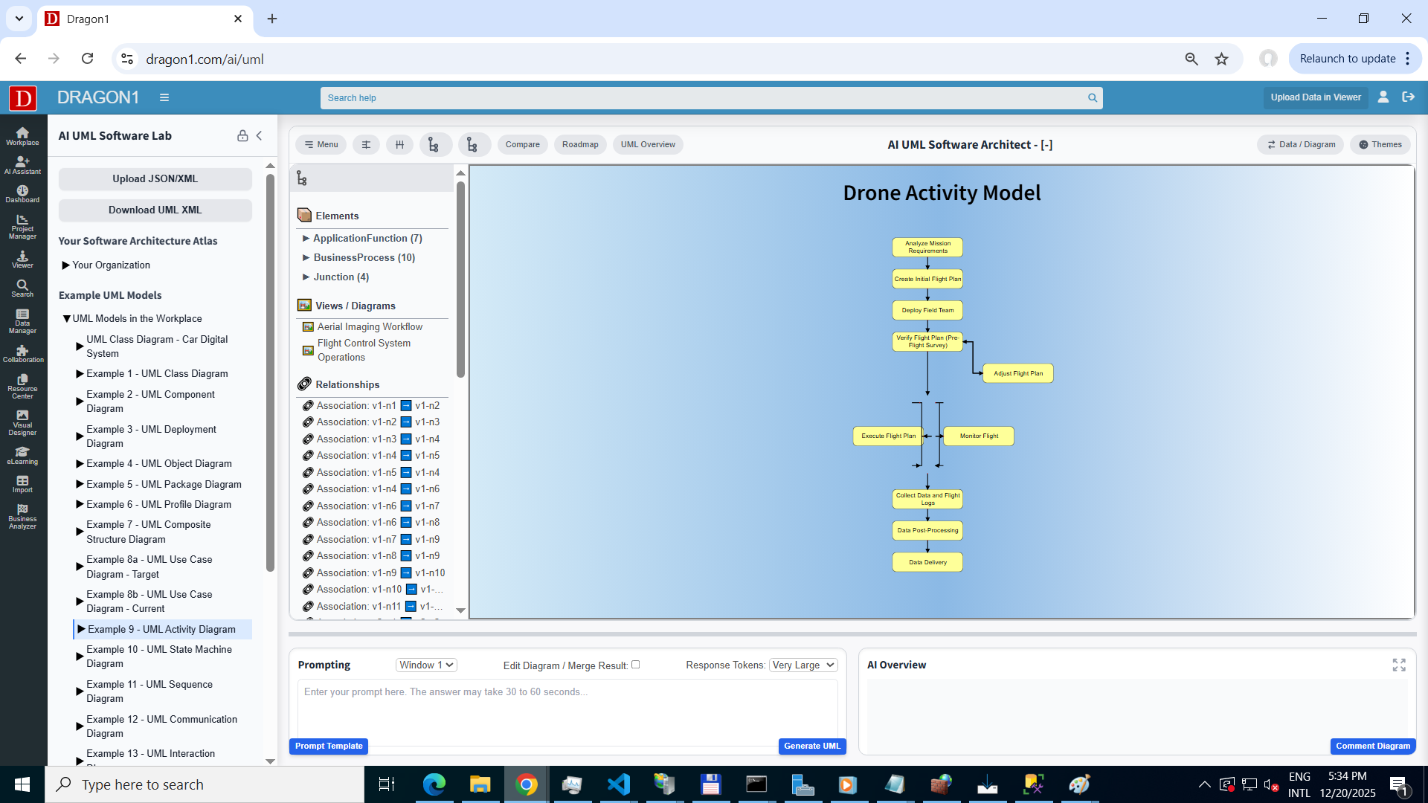Screen dimensions: 1428x803
Task: Open the Data Manager panel
Action: tap(22, 321)
